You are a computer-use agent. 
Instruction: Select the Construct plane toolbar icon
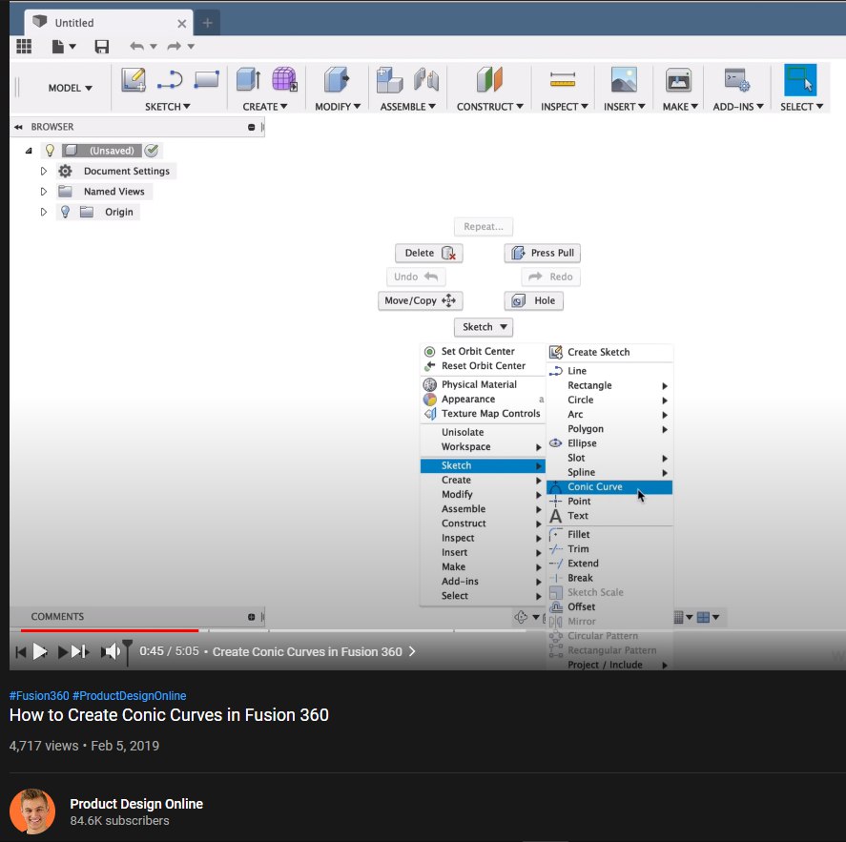[x=489, y=79]
